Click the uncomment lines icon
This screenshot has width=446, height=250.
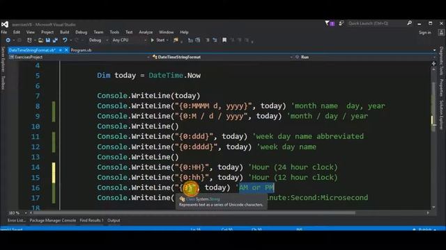pos(215,40)
